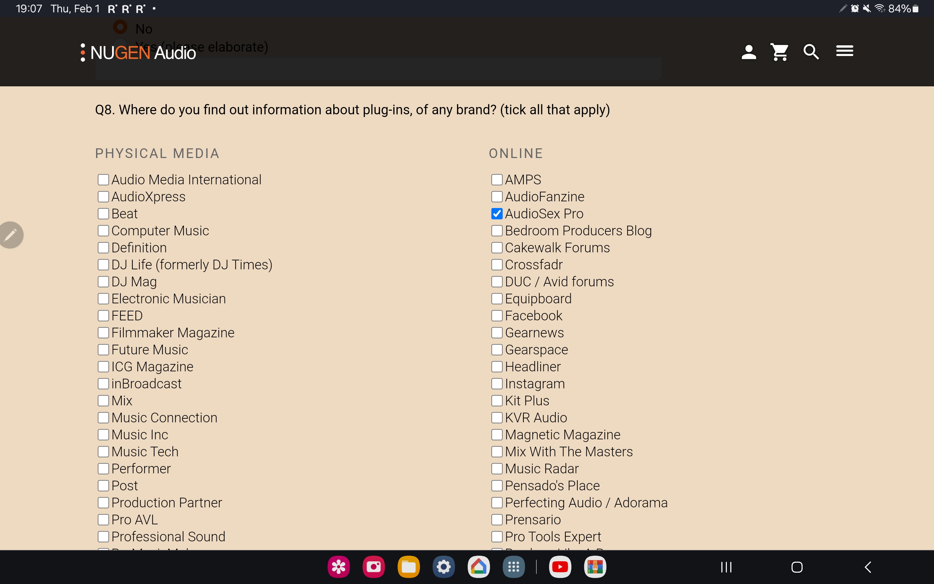Viewport: 934px width, 584px height.
Task: Tap the battery indicator in status bar
Action: coord(903,8)
